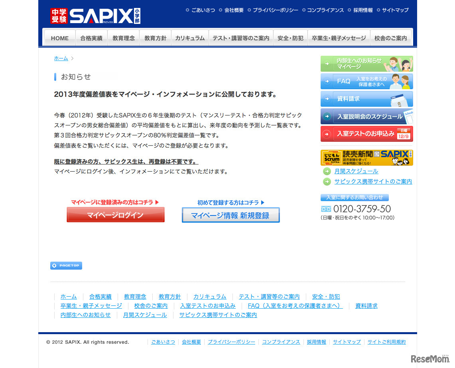
Task: Open the 読売新聞 SAPIX Scrum banner
Action: pyautogui.click(x=366, y=158)
